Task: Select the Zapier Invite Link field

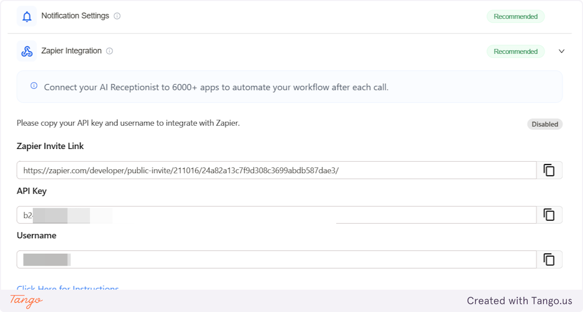Action: click(276, 170)
